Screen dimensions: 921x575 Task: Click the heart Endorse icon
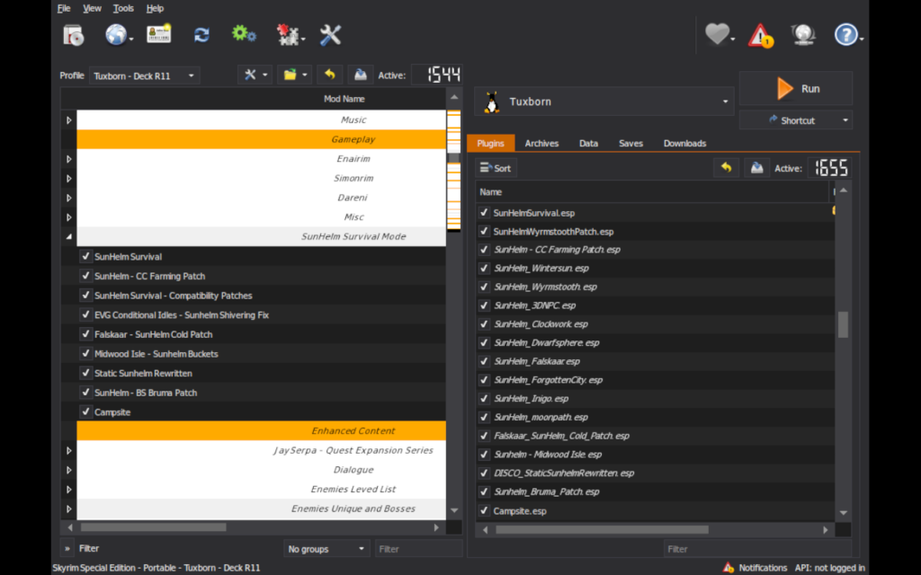pos(717,35)
